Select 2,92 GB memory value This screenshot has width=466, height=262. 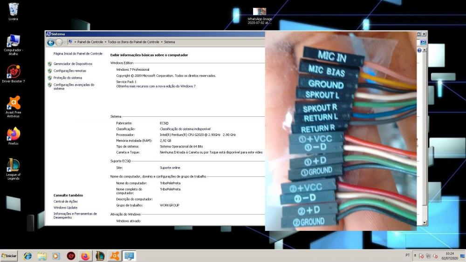(x=165, y=141)
